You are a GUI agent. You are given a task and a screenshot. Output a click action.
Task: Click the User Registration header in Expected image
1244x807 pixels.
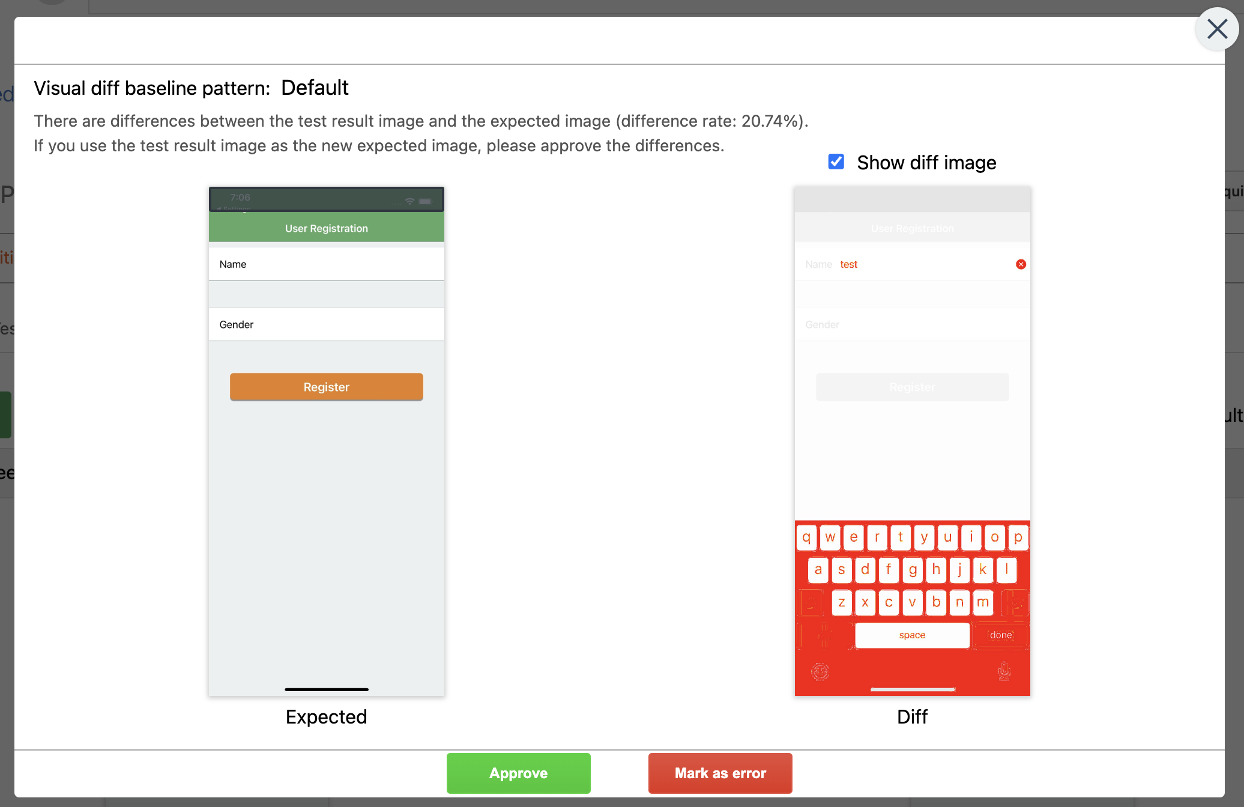[x=326, y=228]
